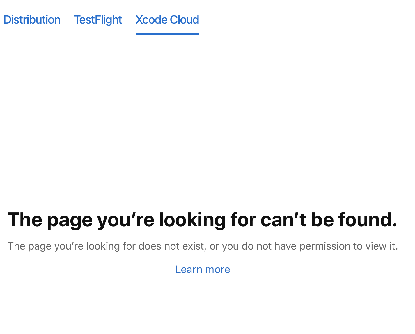Open the Distribution tab
The height and width of the screenshot is (334, 415).
click(32, 20)
